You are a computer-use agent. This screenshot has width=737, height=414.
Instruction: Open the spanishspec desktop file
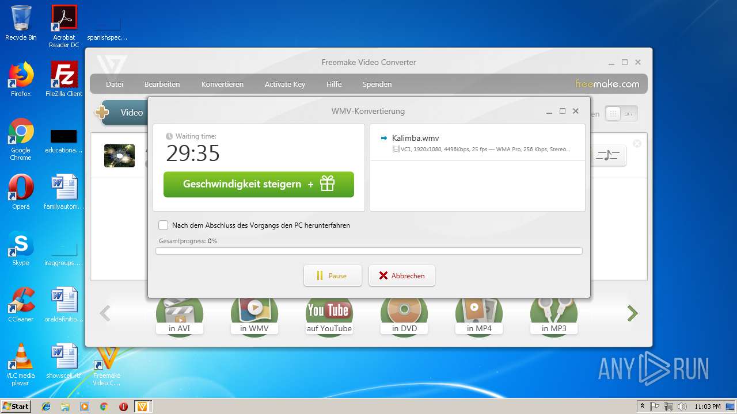tap(107, 26)
